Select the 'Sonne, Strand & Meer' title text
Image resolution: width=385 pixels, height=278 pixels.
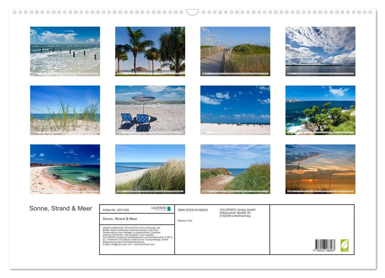tap(61, 208)
